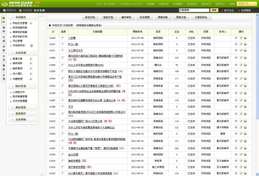Image resolution: width=259 pixels, height=176 pixels.
Task: Expand the 频道模型 sidebar section
Action: point(22,107)
